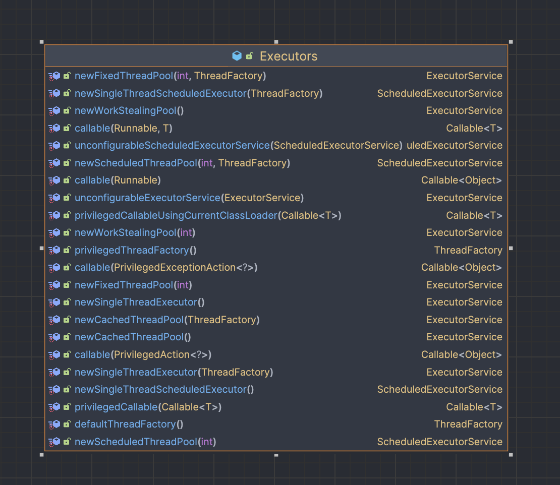This screenshot has width=560, height=485.
Task: Click method icon of privilegedThreadFactory()
Action: [x=54, y=250]
